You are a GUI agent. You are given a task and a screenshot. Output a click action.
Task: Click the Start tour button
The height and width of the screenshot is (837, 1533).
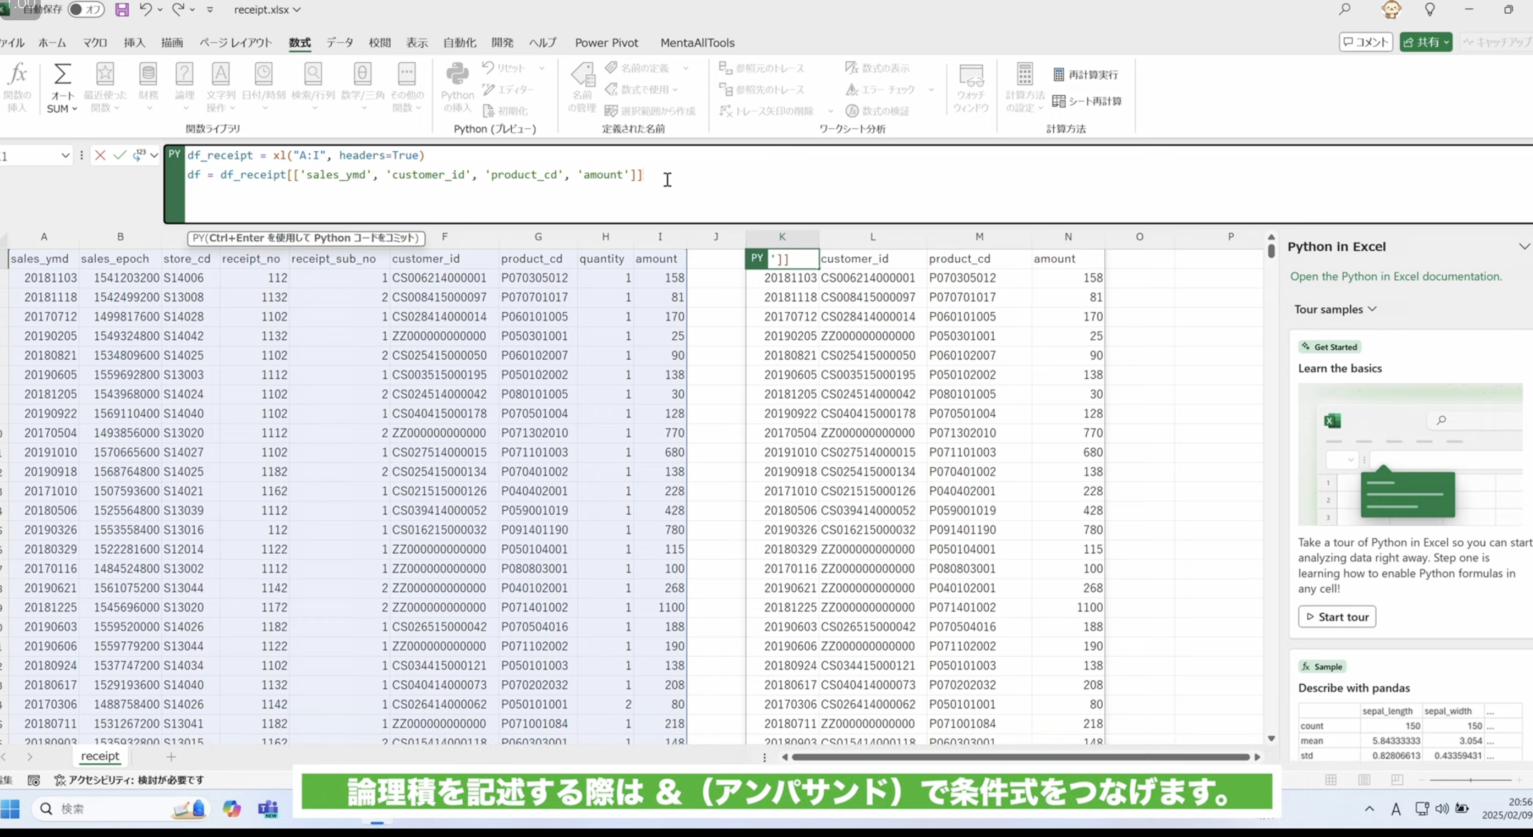pos(1337,617)
